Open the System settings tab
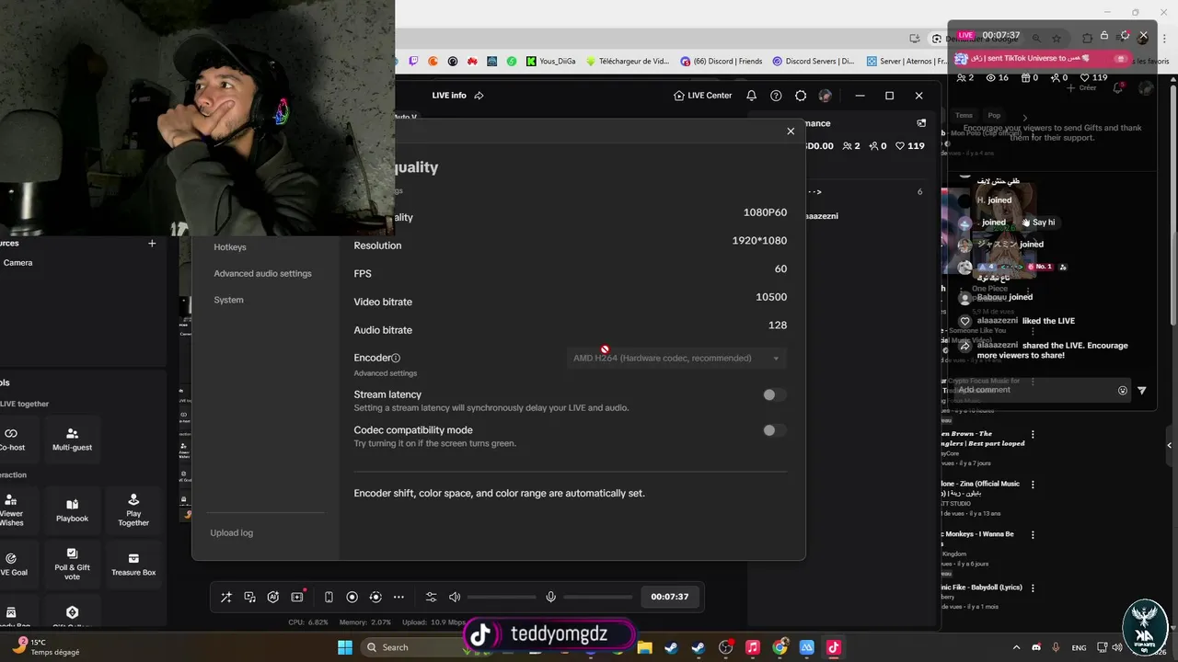 point(229,300)
